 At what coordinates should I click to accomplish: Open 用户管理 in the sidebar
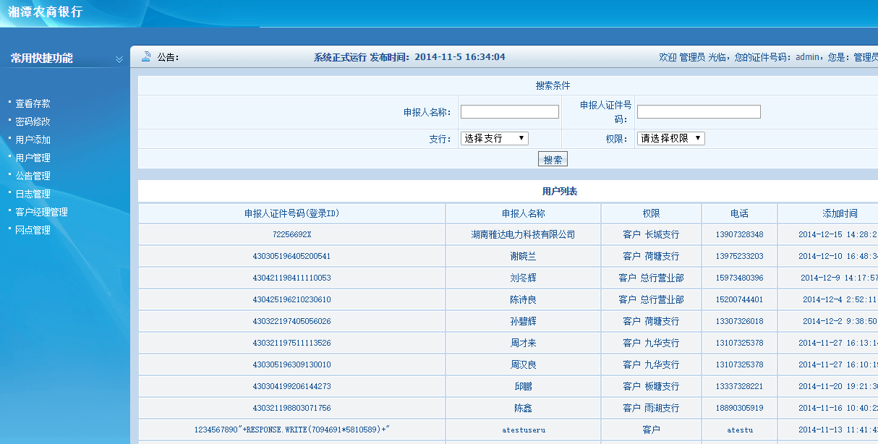[x=33, y=158]
